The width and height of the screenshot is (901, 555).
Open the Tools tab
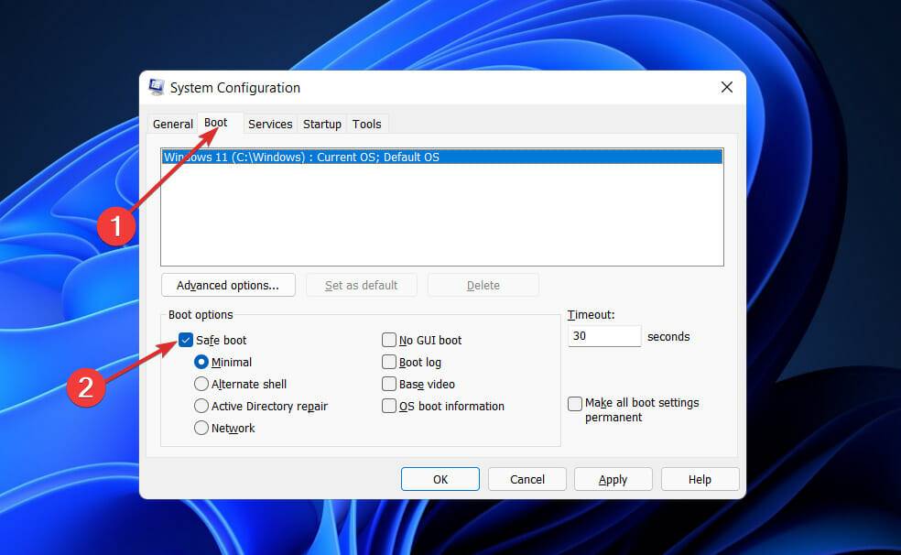(x=366, y=124)
